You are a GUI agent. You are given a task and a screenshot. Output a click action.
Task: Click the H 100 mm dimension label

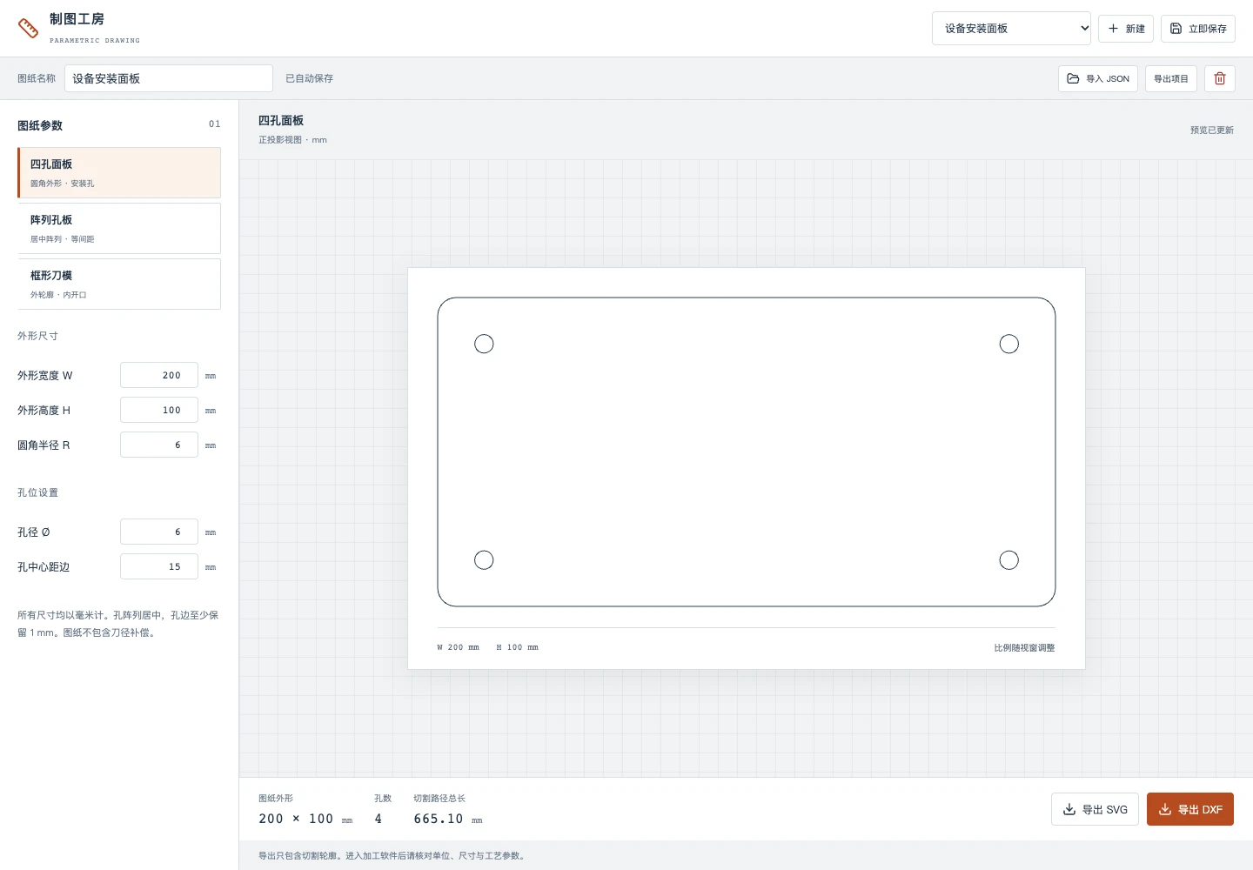click(x=517, y=647)
